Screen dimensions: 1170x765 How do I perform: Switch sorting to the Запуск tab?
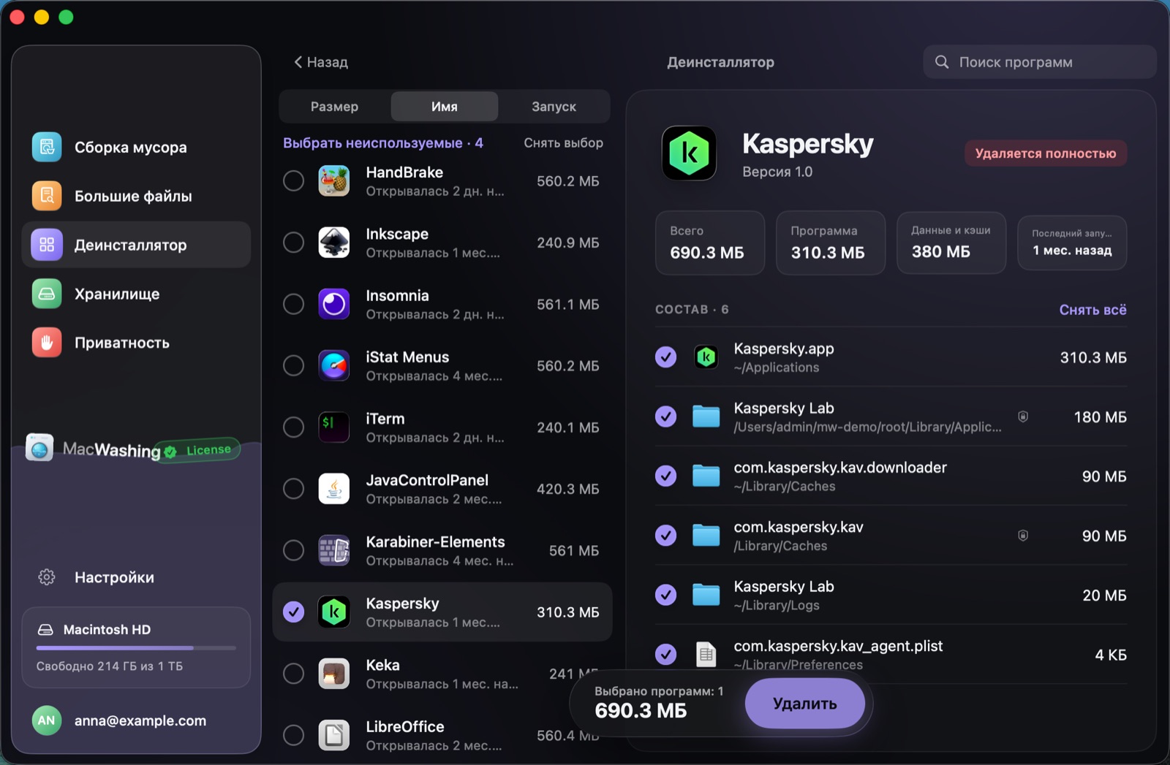coord(554,107)
